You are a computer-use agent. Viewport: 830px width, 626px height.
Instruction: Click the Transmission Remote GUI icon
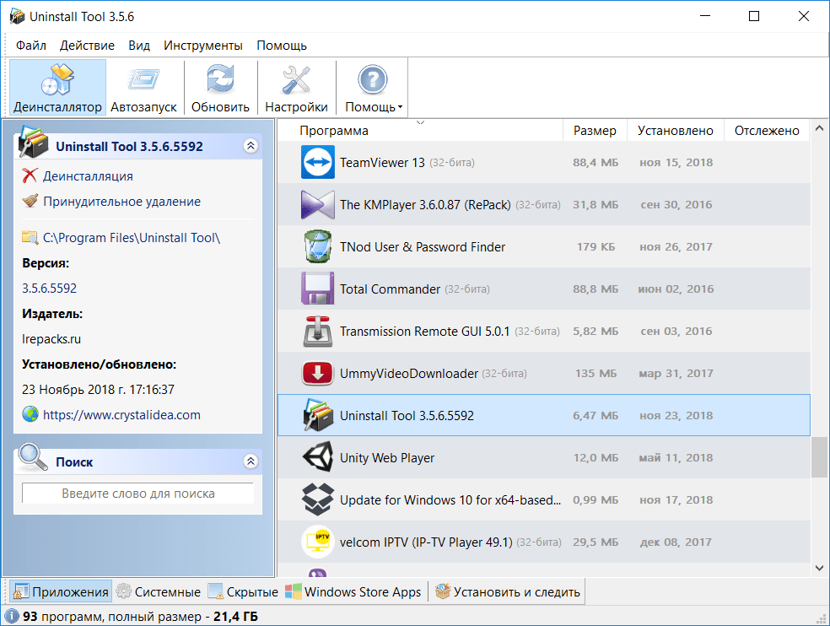[318, 331]
